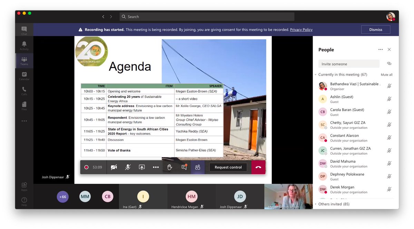The width and height of the screenshot is (414, 229).
Task: Open the Calendar sidebar icon
Action: (24, 76)
